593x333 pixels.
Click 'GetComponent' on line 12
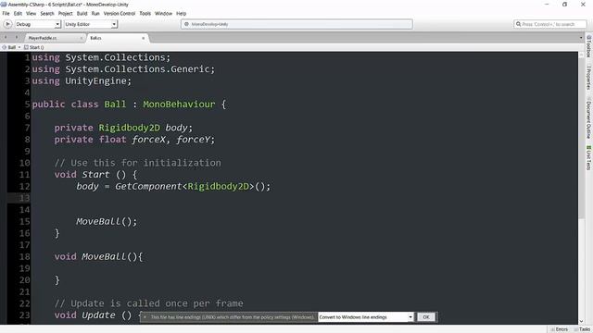pyautogui.click(x=148, y=186)
